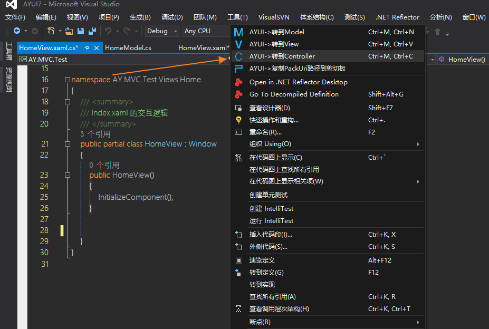Save the current file with the disk icon
The width and height of the screenshot is (489, 329).
click(81, 31)
